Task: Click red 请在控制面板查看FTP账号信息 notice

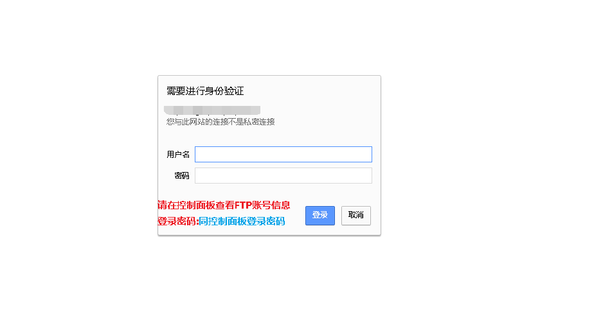Action: tap(224, 205)
